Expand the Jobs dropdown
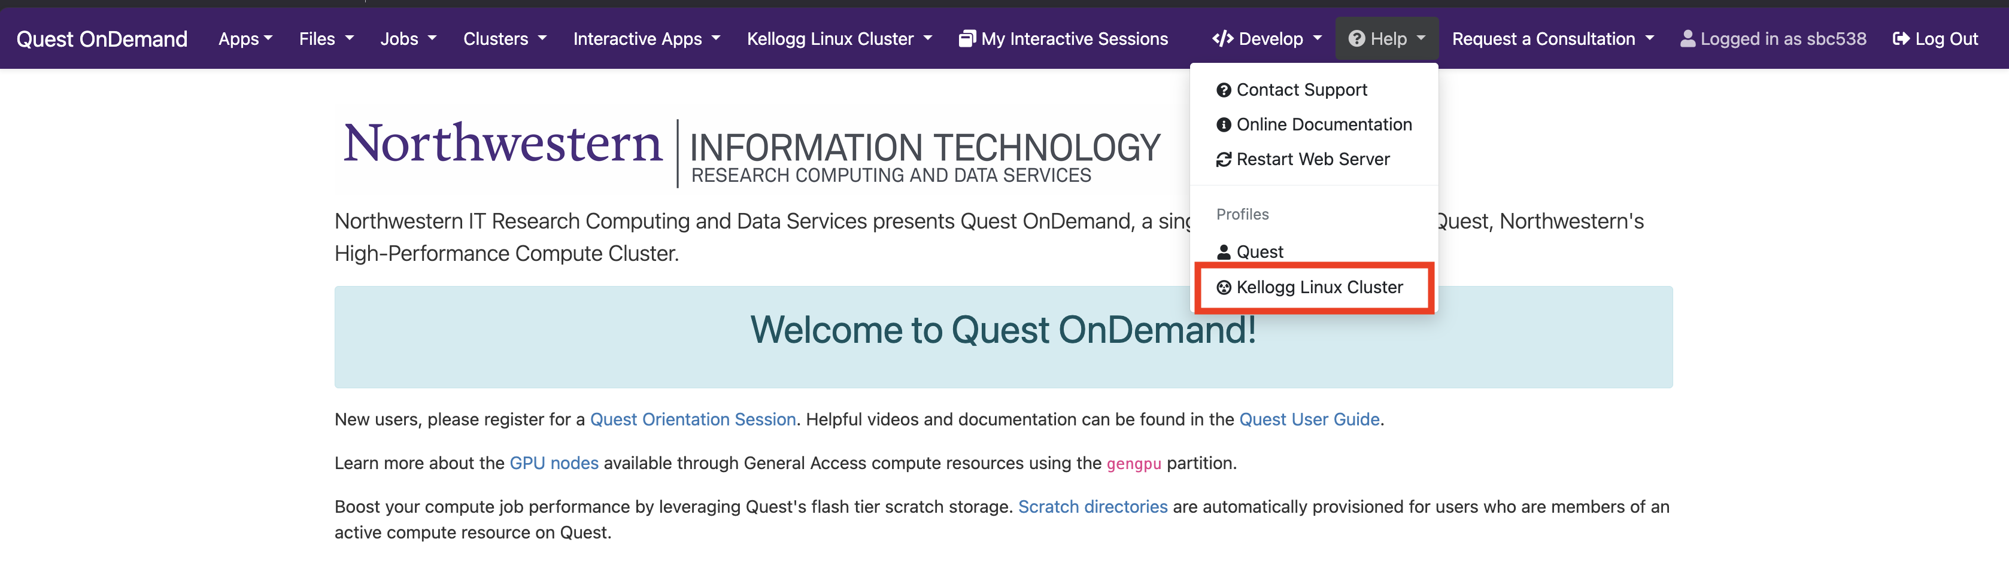The image size is (2009, 566). (x=408, y=39)
